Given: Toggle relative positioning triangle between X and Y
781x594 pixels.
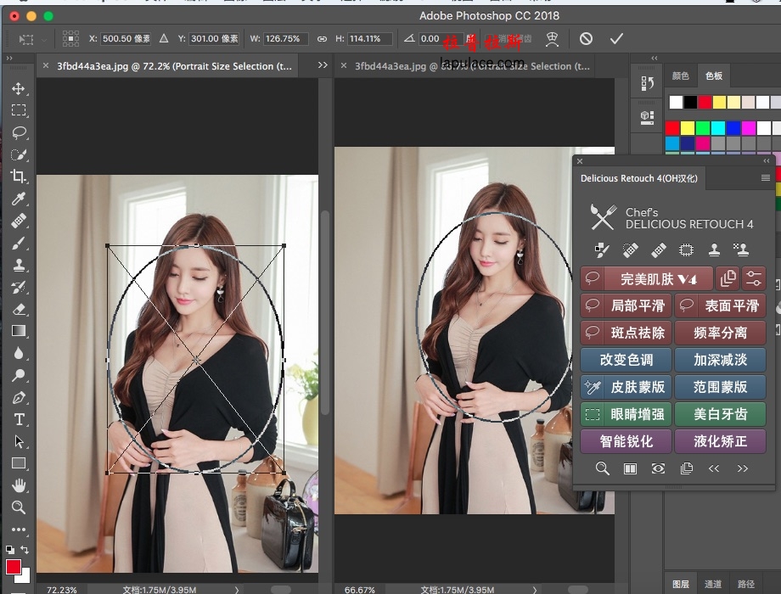Looking at the screenshot, I should coord(164,39).
